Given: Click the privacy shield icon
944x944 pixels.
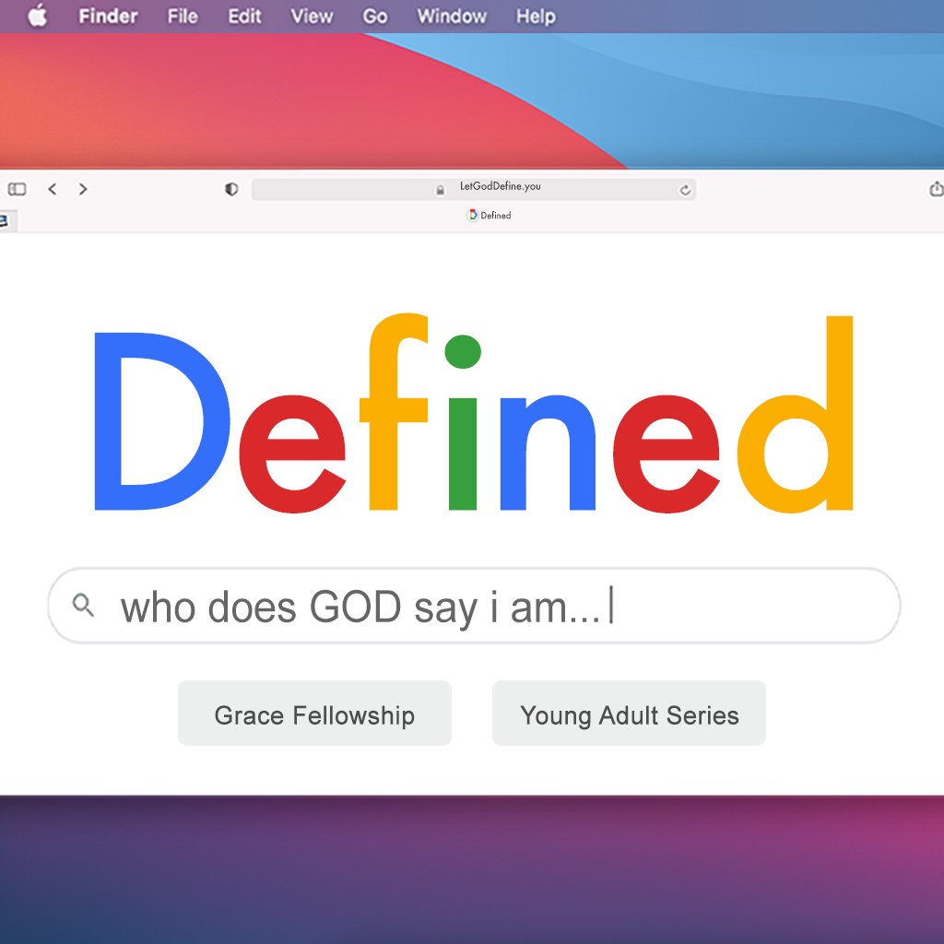Looking at the screenshot, I should [x=231, y=189].
